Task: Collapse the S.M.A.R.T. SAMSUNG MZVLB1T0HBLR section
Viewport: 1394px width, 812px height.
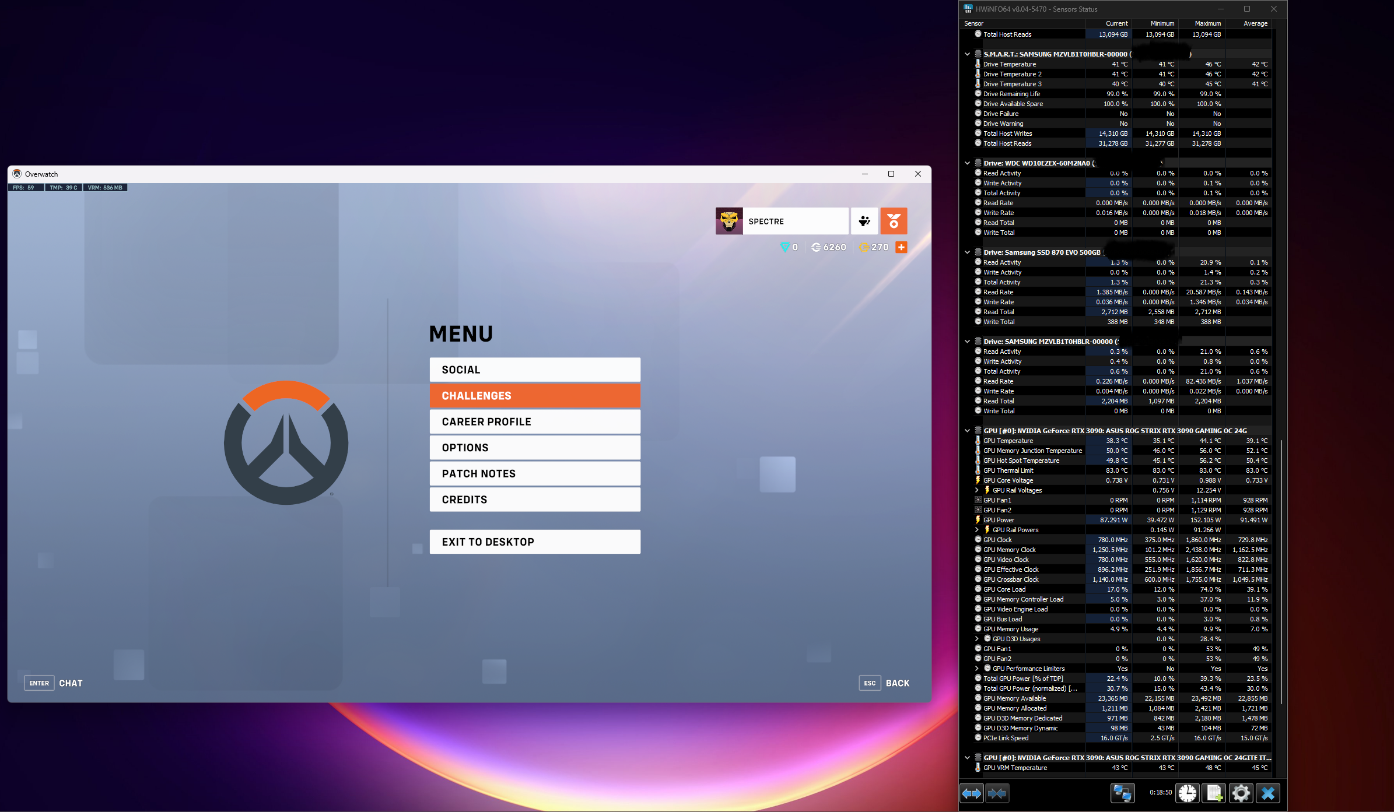Action: pos(968,54)
